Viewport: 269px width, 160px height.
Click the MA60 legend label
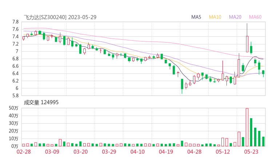point(255,17)
